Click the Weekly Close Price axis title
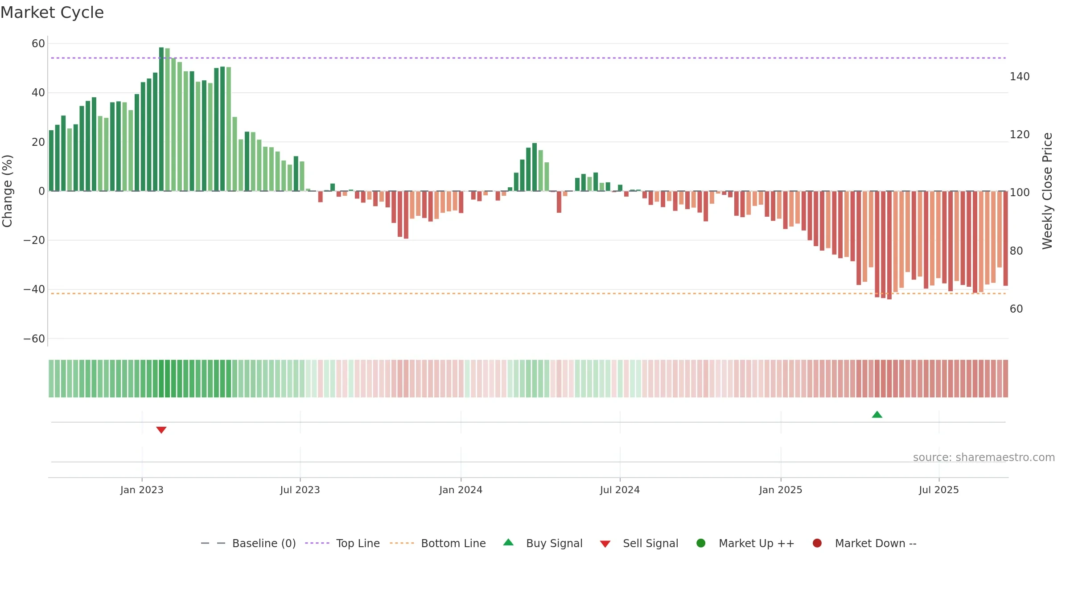 pos(1047,191)
